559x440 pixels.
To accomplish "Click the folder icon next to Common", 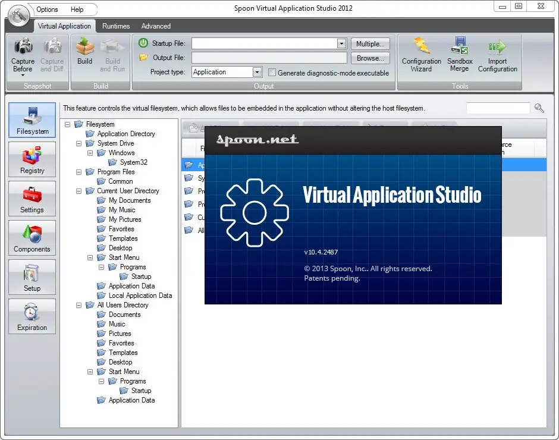I will click(x=101, y=181).
